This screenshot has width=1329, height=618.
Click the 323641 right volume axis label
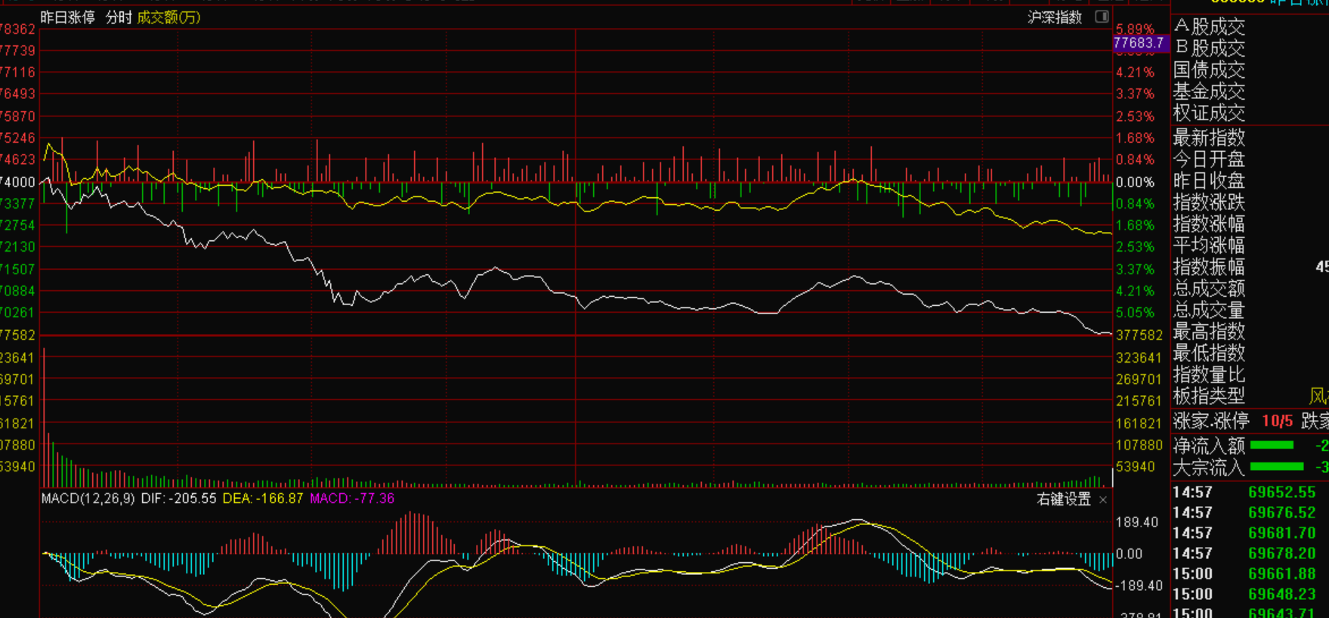pos(1139,358)
